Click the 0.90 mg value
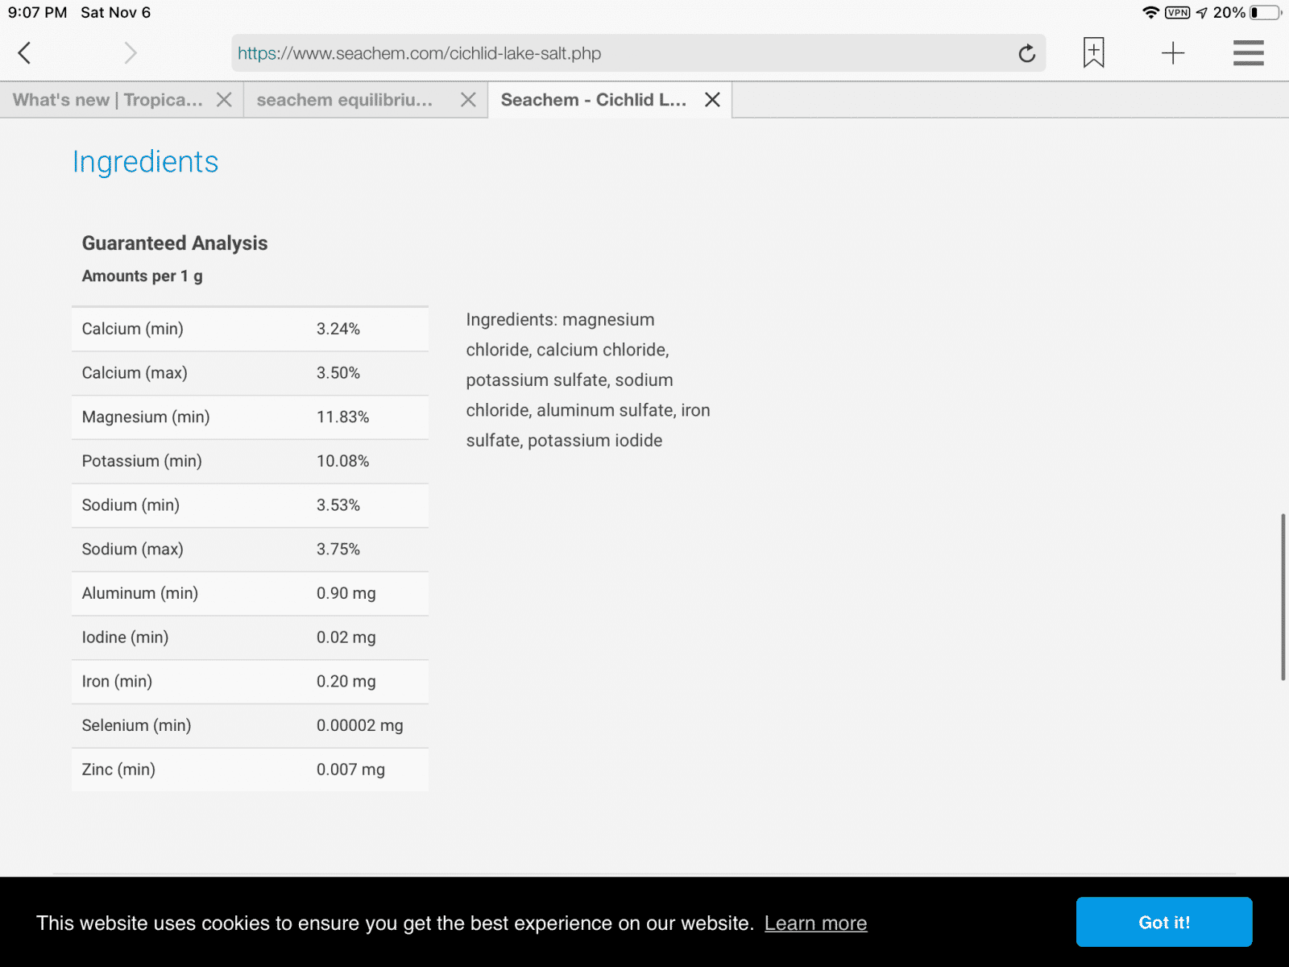 (x=346, y=593)
